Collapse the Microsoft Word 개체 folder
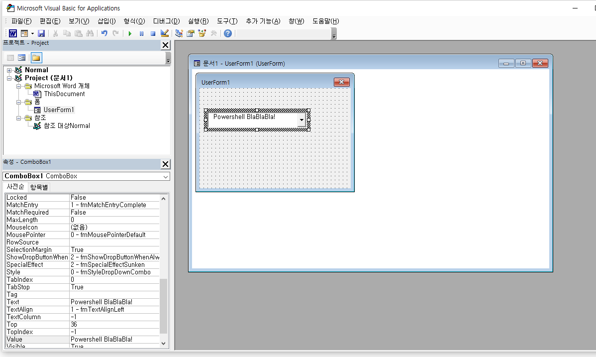The image size is (596, 357). pos(18,87)
